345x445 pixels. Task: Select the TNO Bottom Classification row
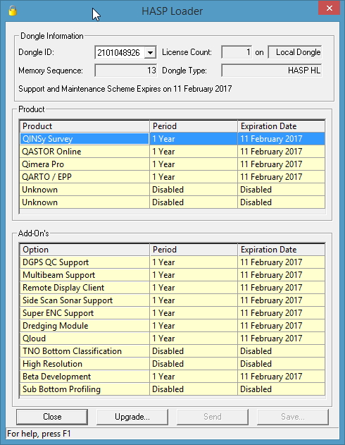pyautogui.click(x=172, y=351)
